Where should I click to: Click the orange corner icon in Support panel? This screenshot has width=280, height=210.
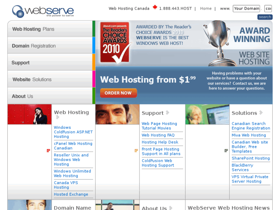136,151
